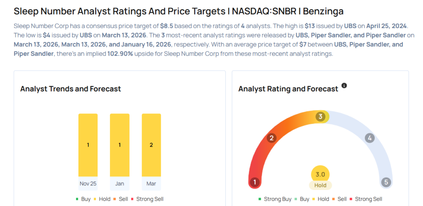
Task: Click gauge marker number 1
Action: coord(255,182)
